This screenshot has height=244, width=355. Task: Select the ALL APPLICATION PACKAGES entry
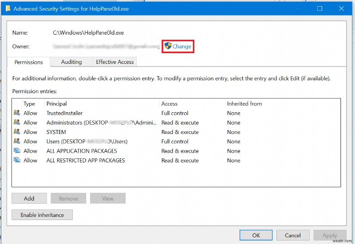click(x=176, y=151)
